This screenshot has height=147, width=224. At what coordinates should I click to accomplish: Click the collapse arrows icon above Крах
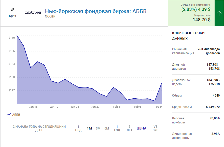pyautogui.click(x=12, y=10)
